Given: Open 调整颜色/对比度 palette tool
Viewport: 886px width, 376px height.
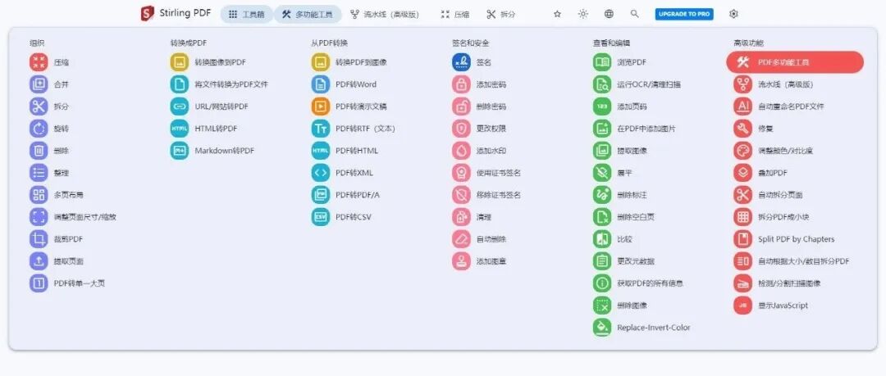Looking at the screenshot, I should (774, 151).
